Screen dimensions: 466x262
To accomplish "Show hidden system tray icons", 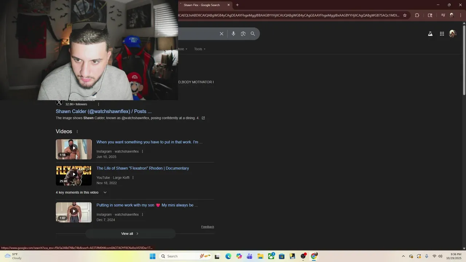I will click(403, 256).
